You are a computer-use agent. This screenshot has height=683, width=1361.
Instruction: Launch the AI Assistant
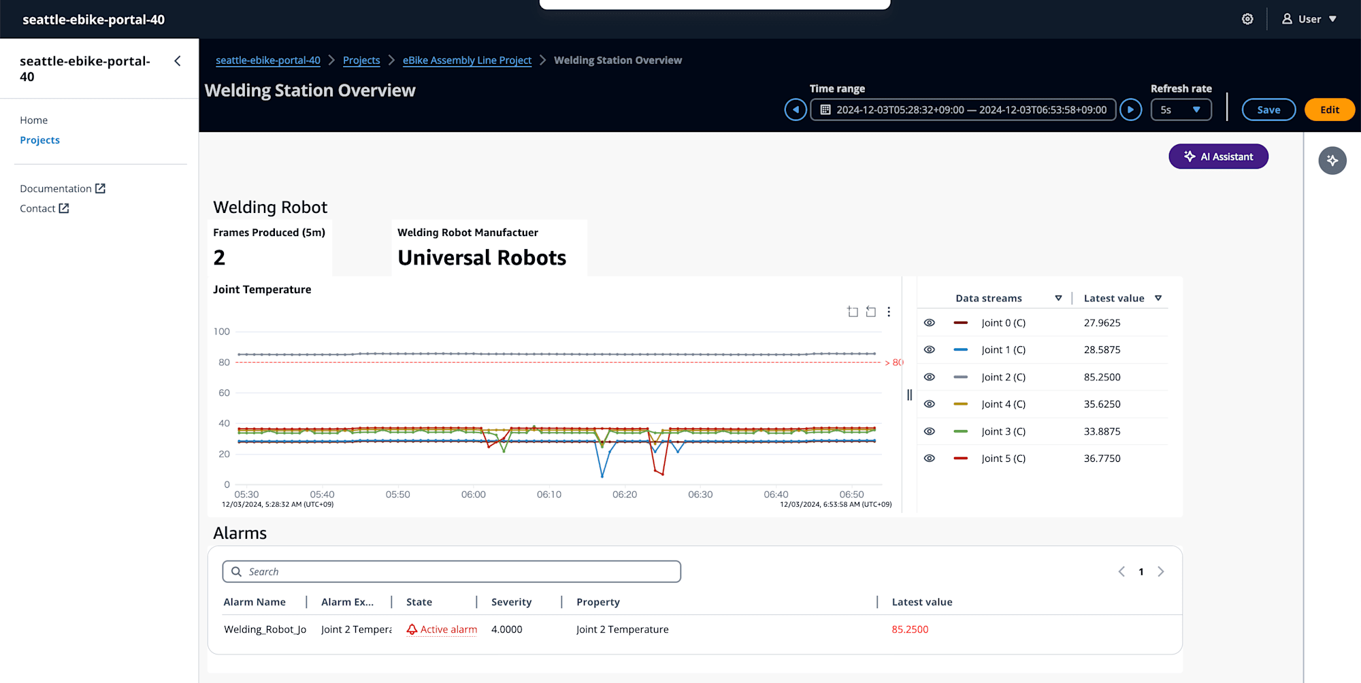click(x=1218, y=156)
